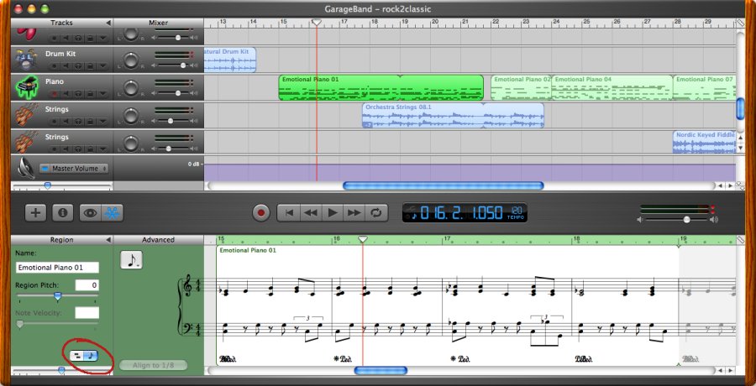Switch to graphic piano-roll view
The height and width of the screenshot is (386, 756).
point(77,356)
